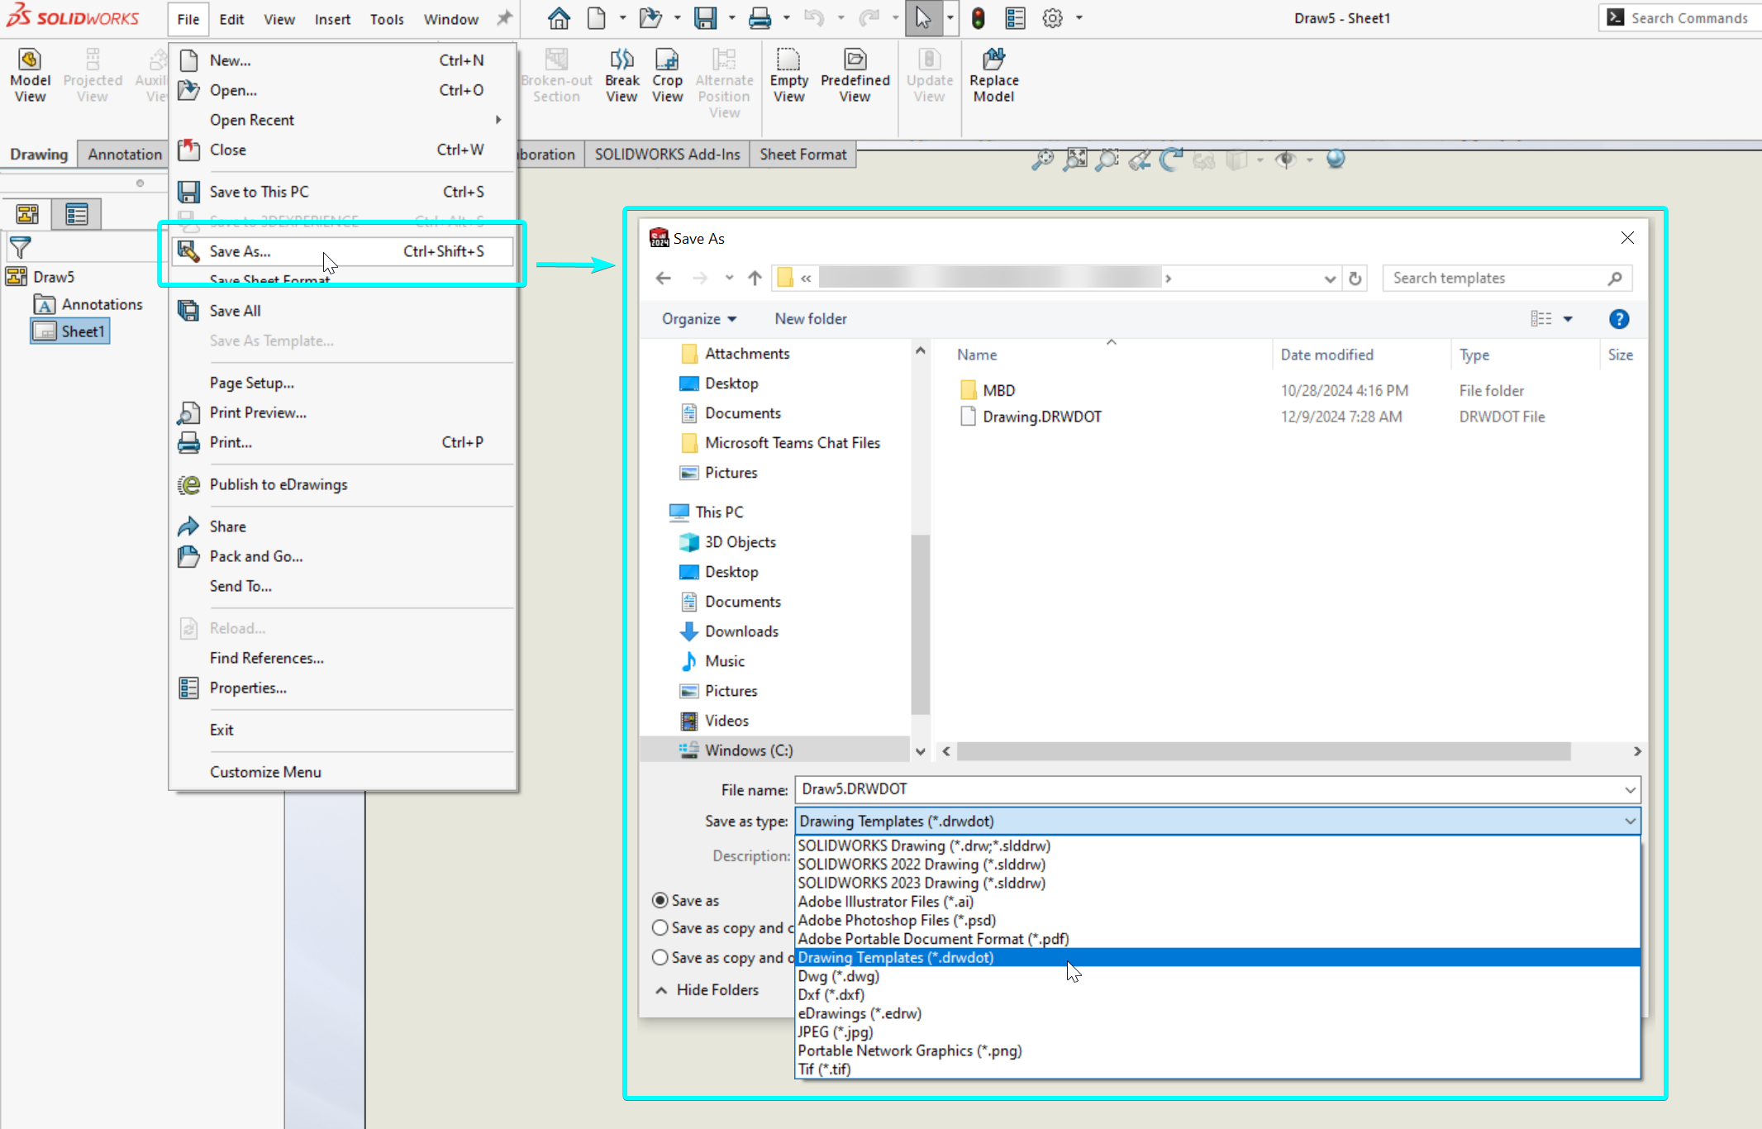Image resolution: width=1762 pixels, height=1129 pixels.
Task: Click the Rotate view icon in heads-up toolbar
Action: (1171, 159)
